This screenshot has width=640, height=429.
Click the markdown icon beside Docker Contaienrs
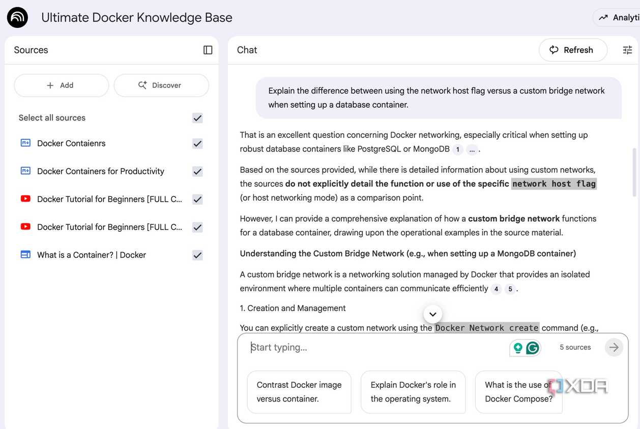(25, 143)
